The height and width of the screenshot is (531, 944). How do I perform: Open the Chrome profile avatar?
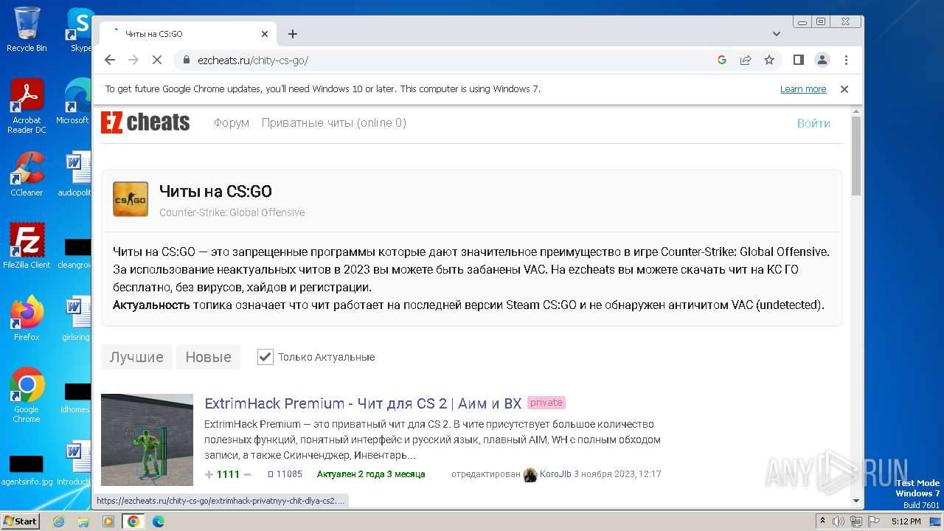(822, 60)
